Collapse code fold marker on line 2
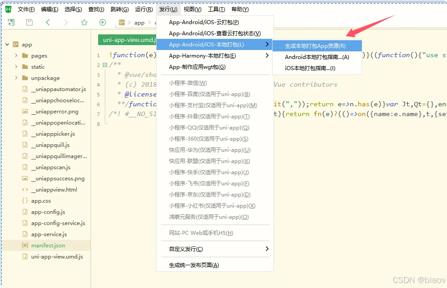Screen dimensions: 447x288 coord(105,65)
